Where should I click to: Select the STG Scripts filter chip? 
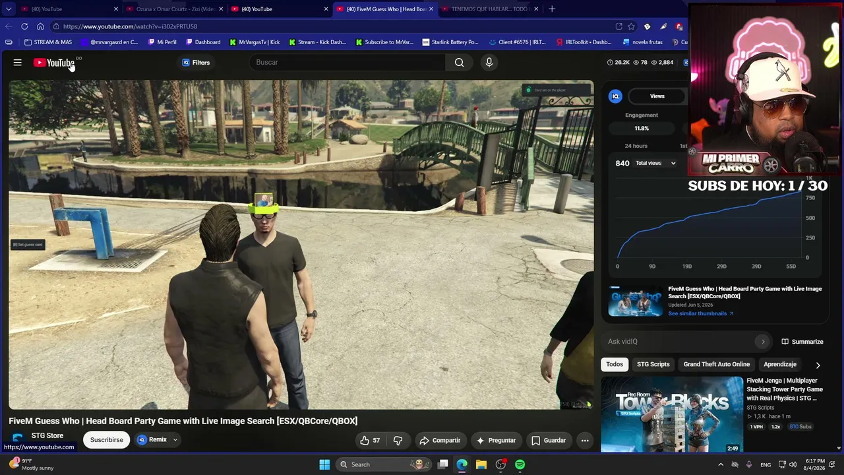coord(653,364)
